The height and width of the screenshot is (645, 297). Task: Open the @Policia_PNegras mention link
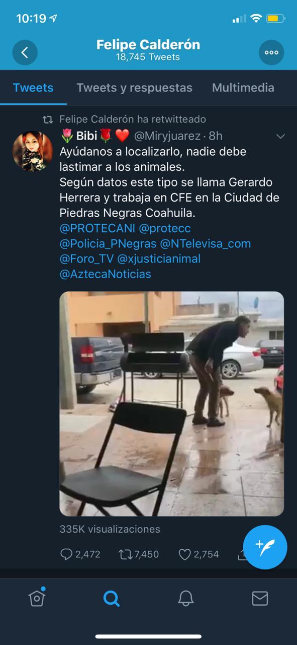108,244
